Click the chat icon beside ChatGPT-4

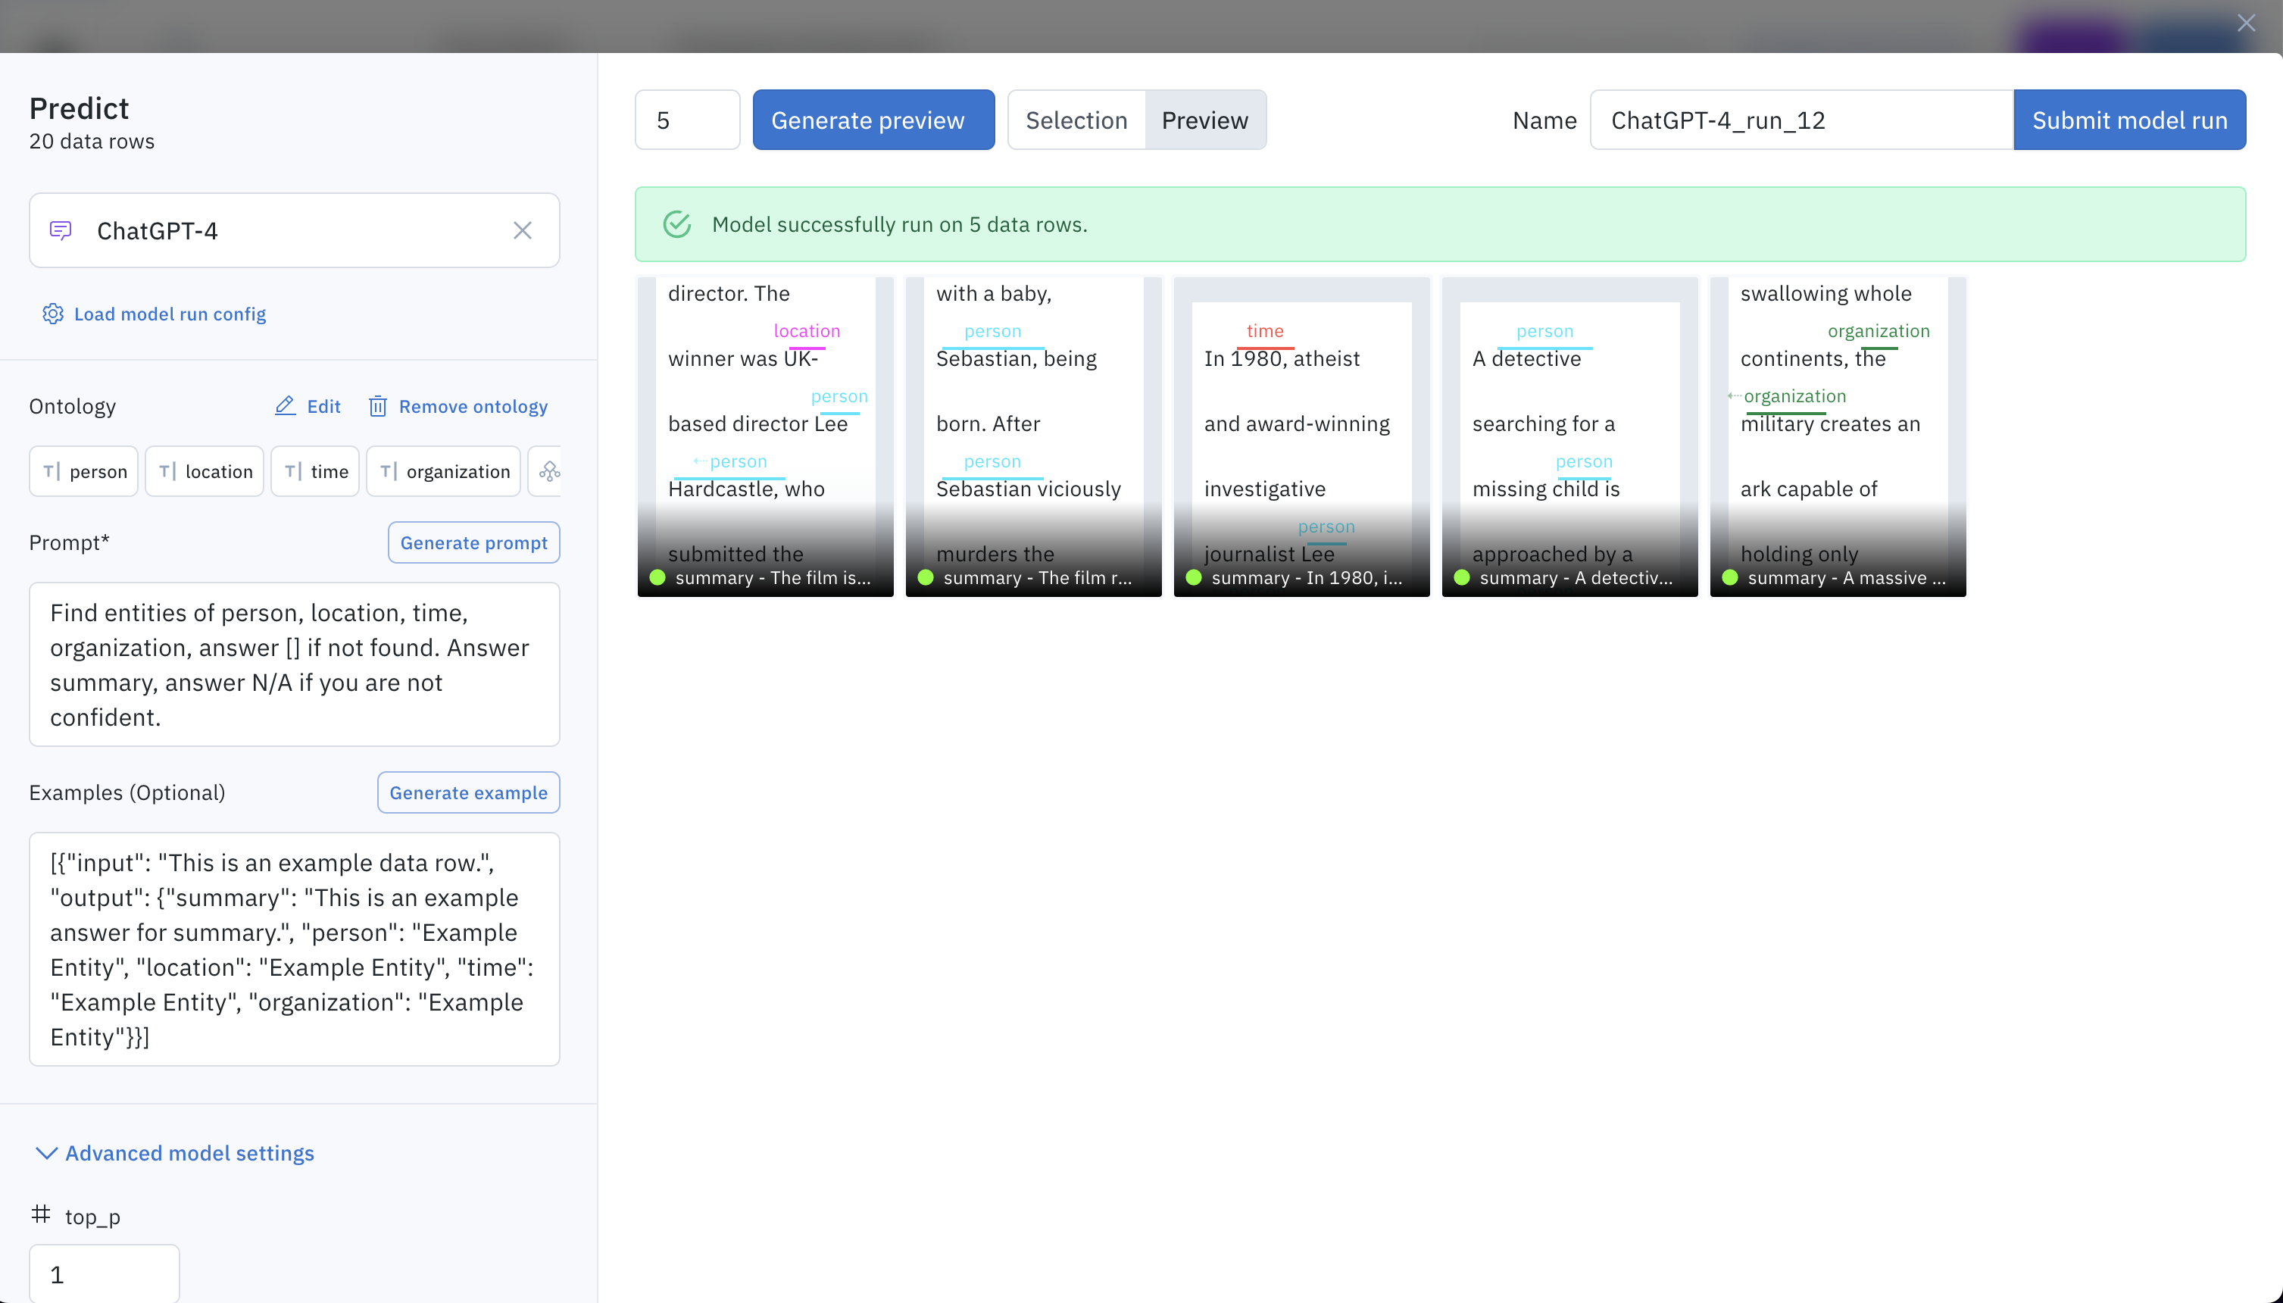coord(61,231)
